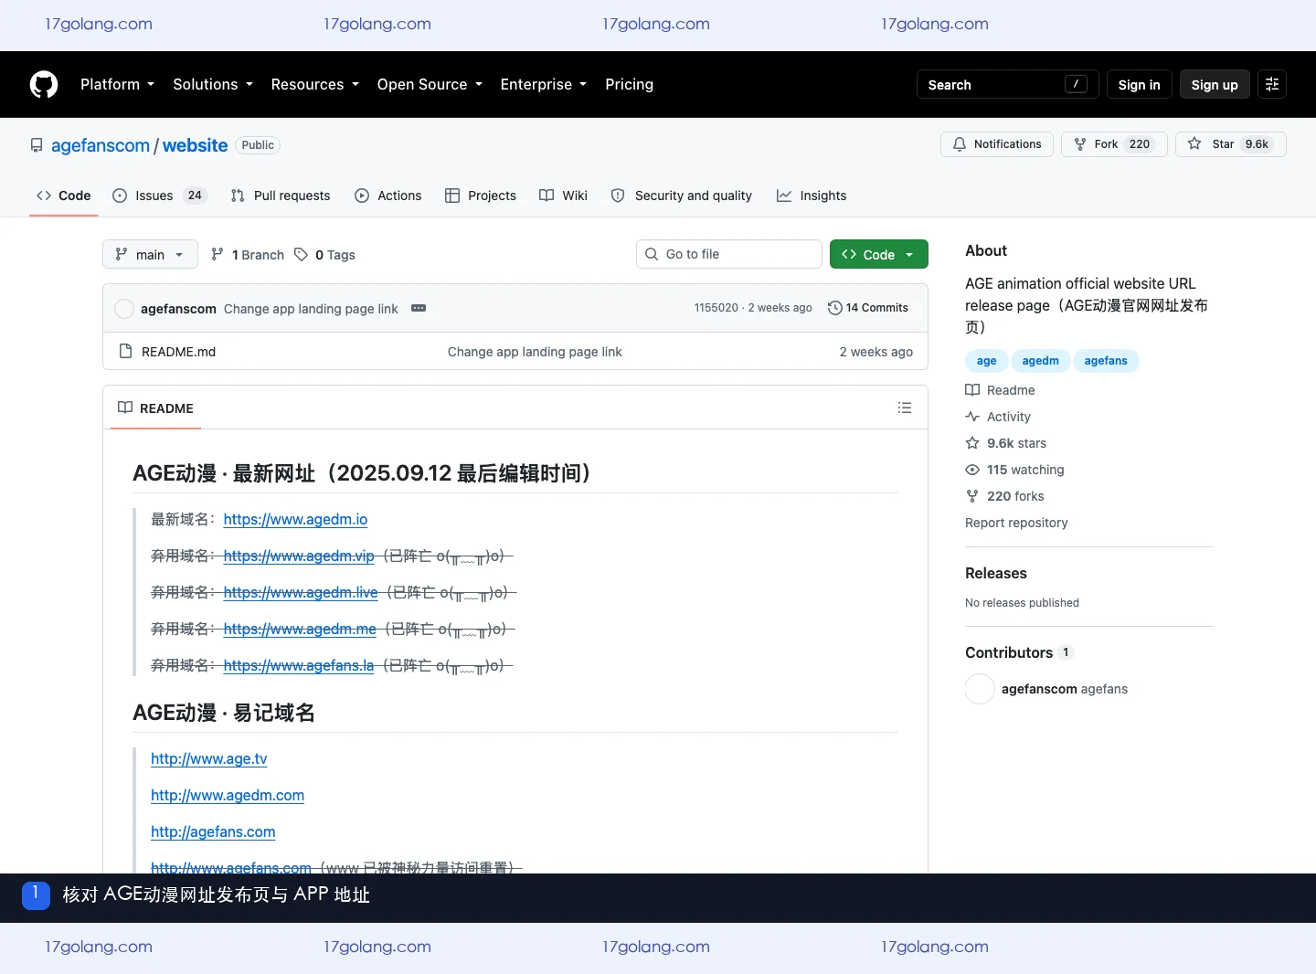Image resolution: width=1316 pixels, height=974 pixels.
Task: Switch to the Actions tab
Action: pyautogui.click(x=388, y=196)
